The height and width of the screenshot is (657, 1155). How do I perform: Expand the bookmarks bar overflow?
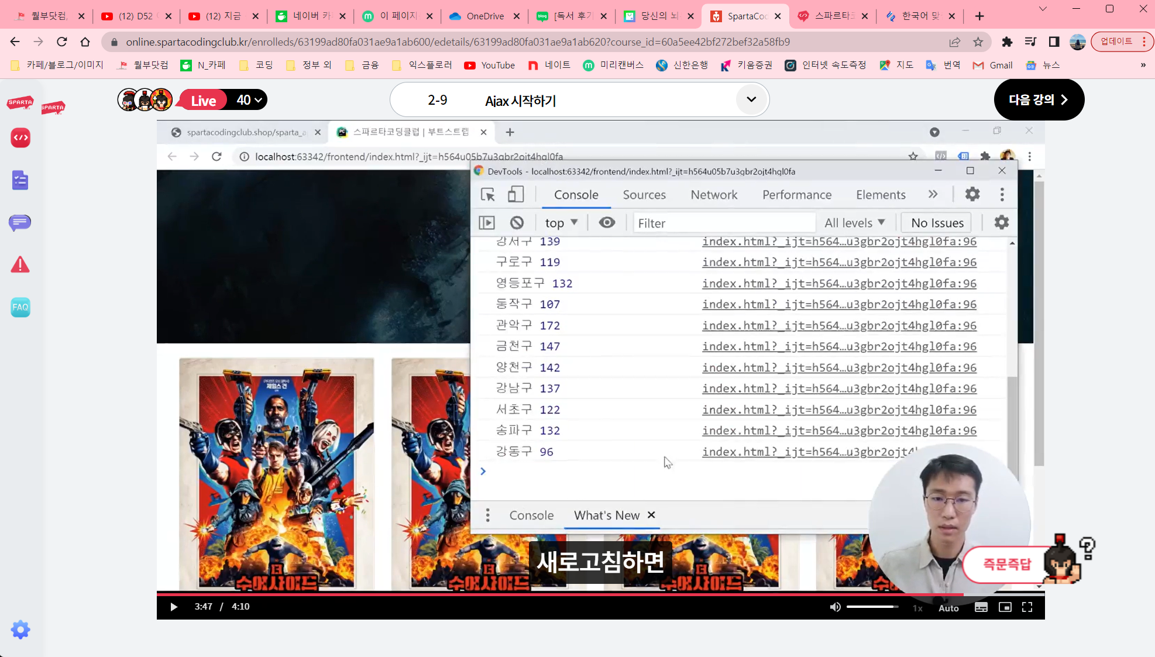point(1143,65)
